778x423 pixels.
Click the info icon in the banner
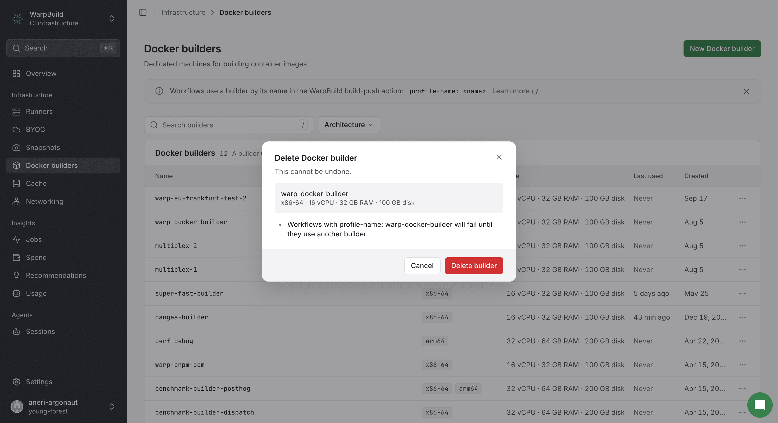pos(159,91)
